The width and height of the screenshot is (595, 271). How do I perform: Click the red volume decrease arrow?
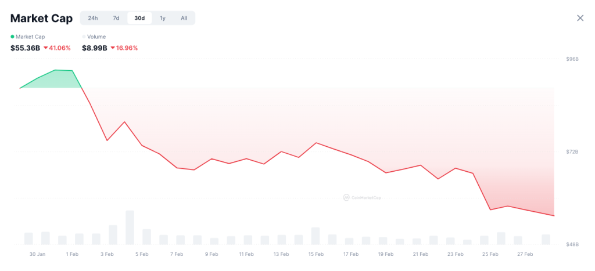(x=113, y=48)
